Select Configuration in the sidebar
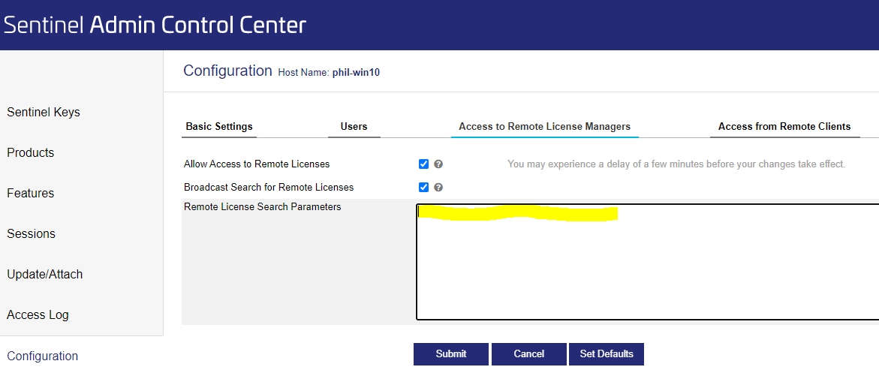This screenshot has height=376, width=879. (42, 356)
